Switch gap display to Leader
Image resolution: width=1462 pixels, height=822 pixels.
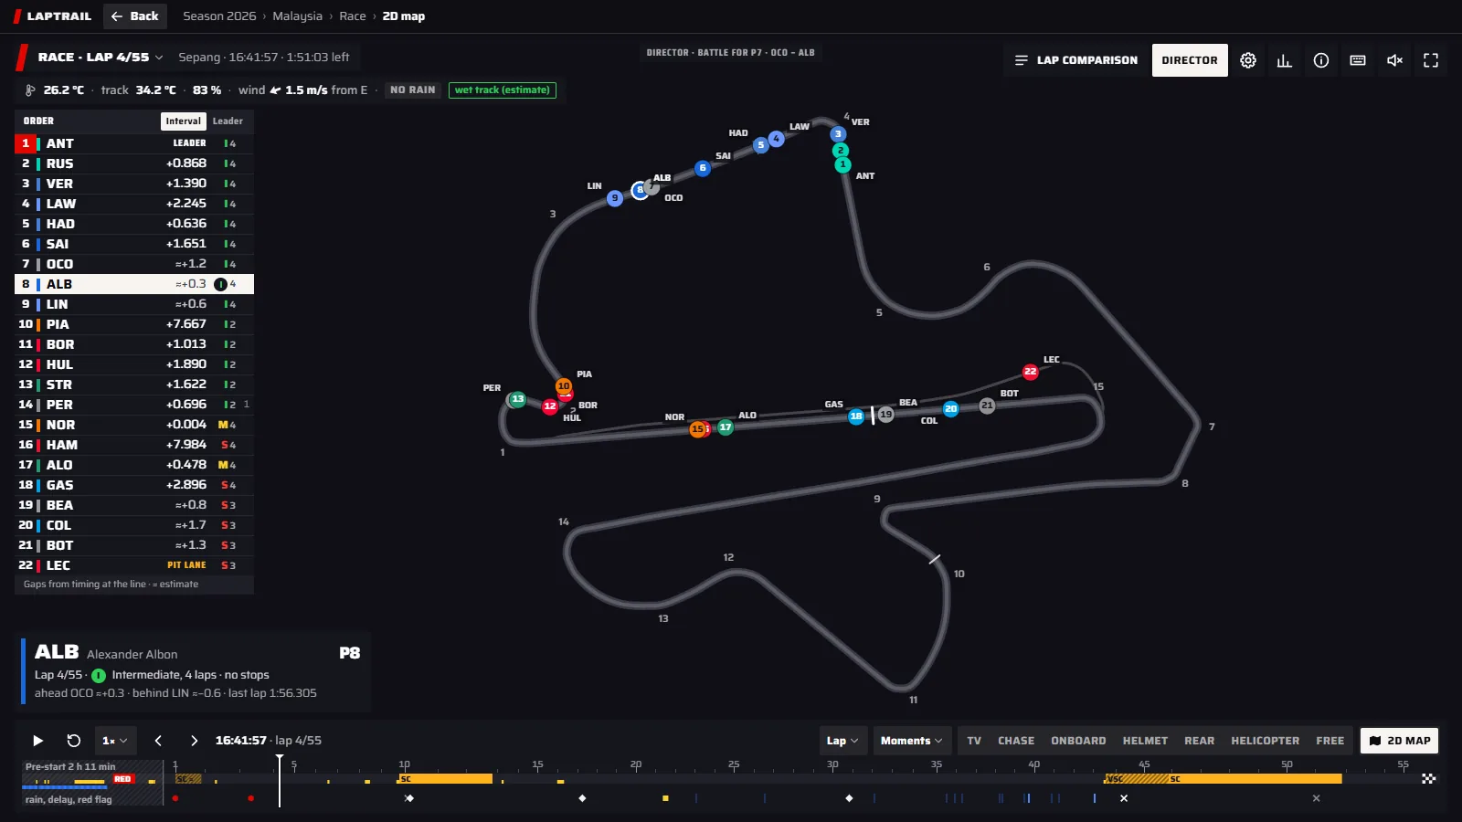pos(228,121)
